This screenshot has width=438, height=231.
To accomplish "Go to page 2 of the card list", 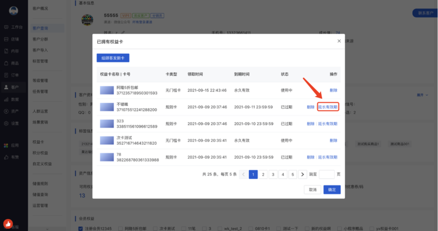I will (263, 174).
